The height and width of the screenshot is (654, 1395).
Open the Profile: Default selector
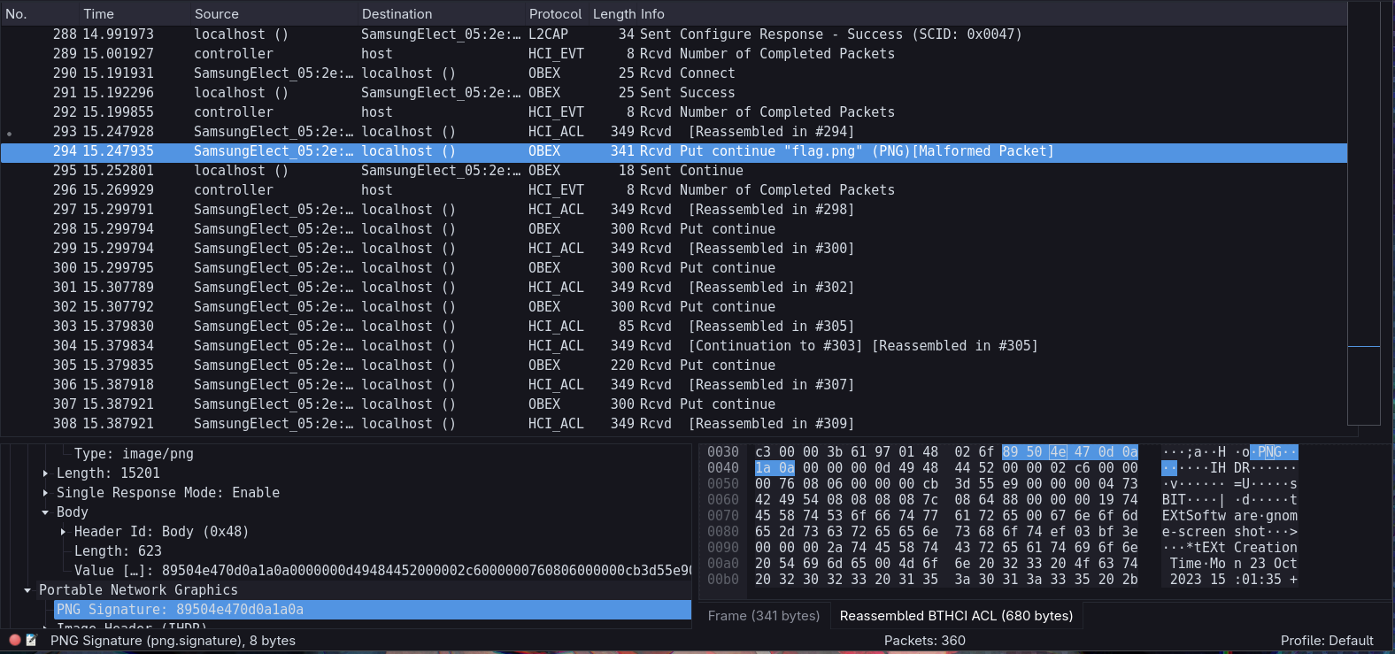coord(1326,641)
